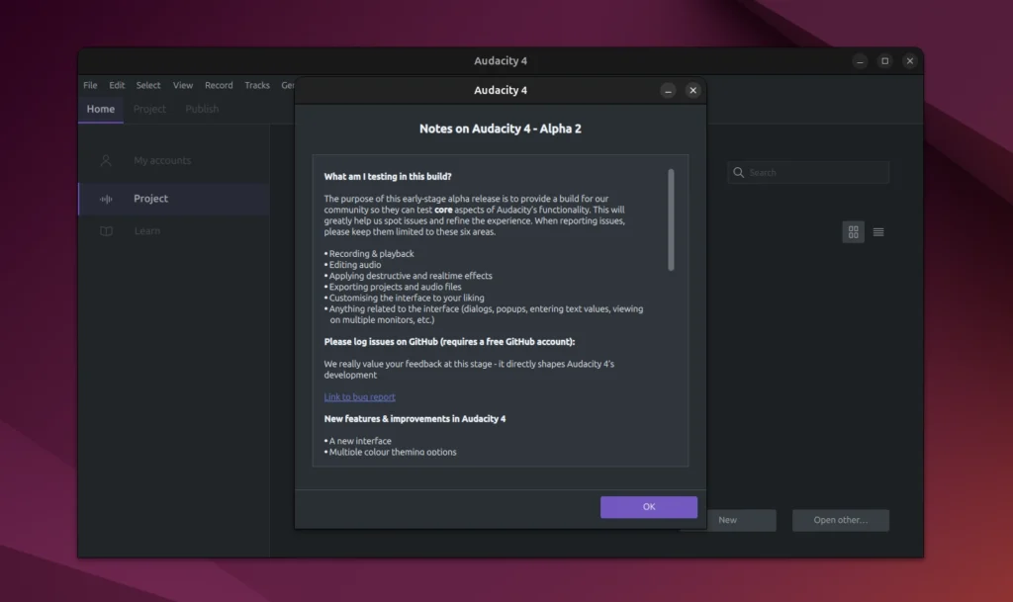Switch to the Project tab

point(149,109)
